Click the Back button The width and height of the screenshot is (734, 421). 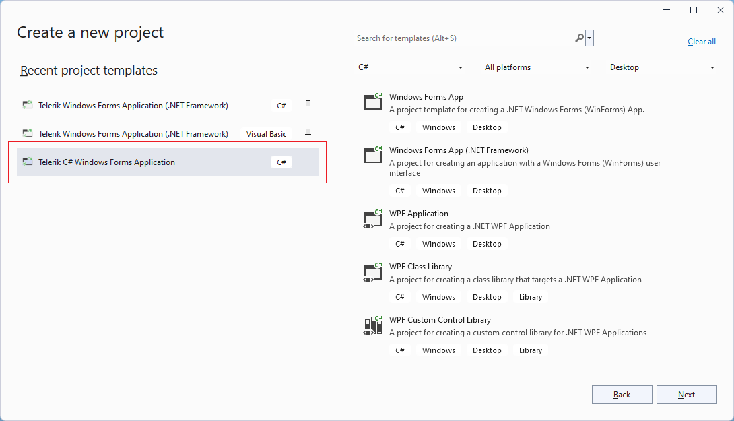(622, 395)
